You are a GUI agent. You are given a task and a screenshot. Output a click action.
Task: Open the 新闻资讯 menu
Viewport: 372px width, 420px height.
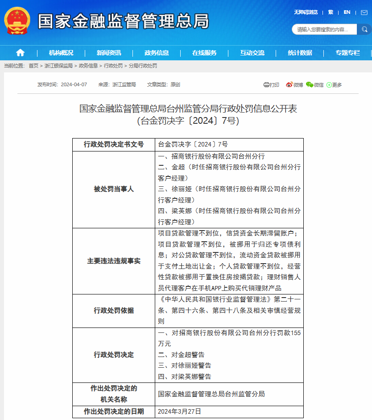point(108,53)
